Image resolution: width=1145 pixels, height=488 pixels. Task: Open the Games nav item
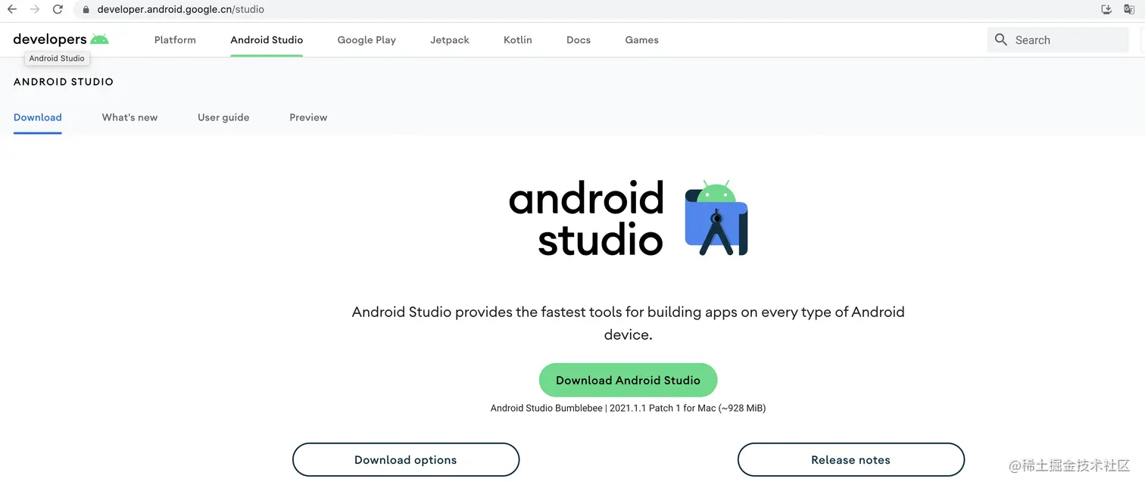click(641, 40)
